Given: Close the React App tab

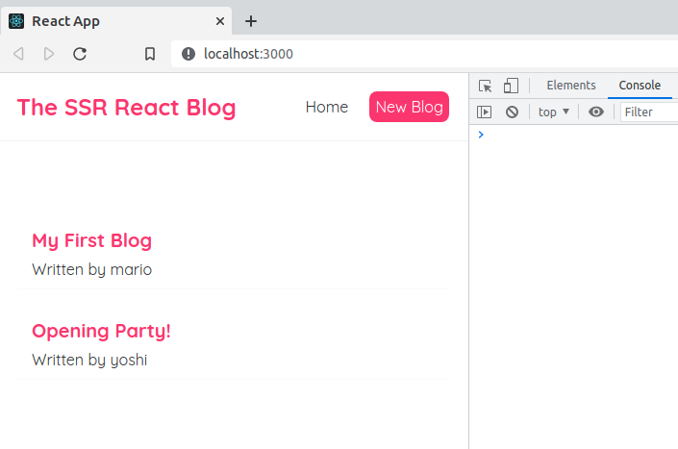Looking at the screenshot, I should 220,21.
